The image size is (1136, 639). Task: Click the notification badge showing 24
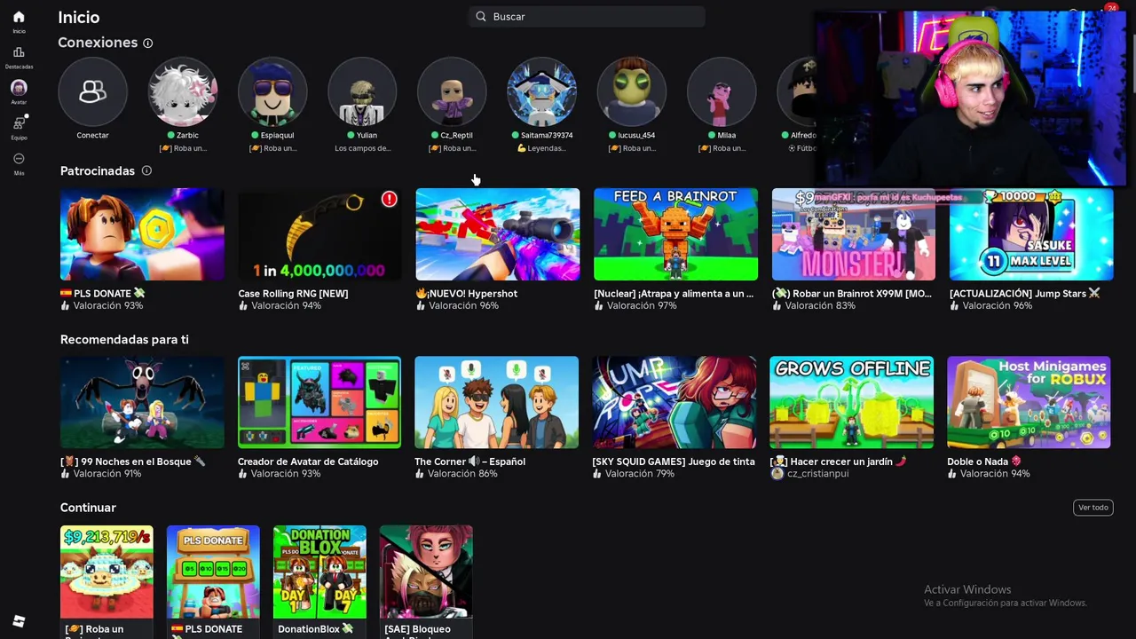tap(1111, 8)
